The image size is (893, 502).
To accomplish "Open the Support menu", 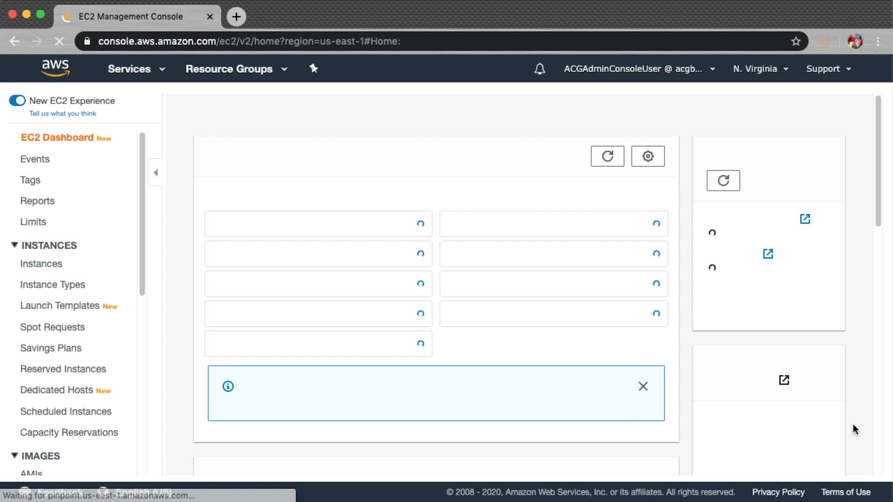I will point(828,69).
